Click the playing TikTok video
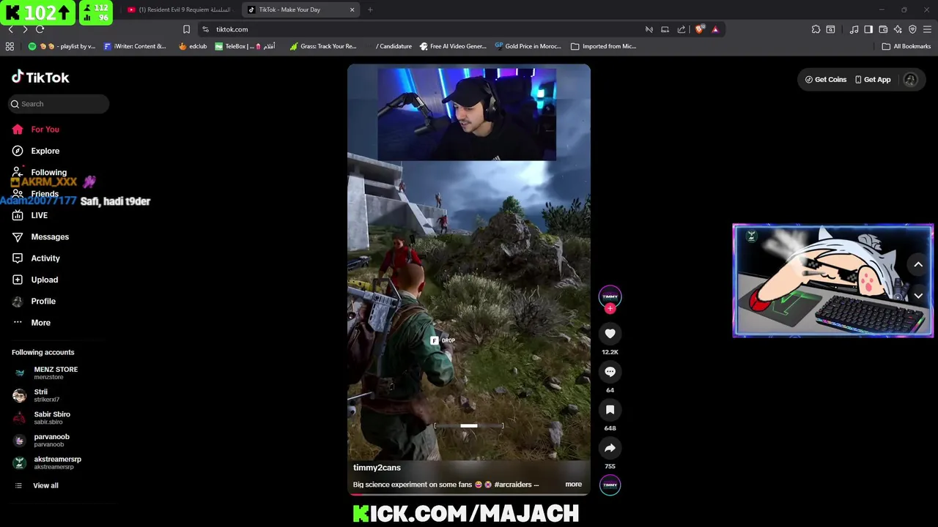 click(x=469, y=280)
